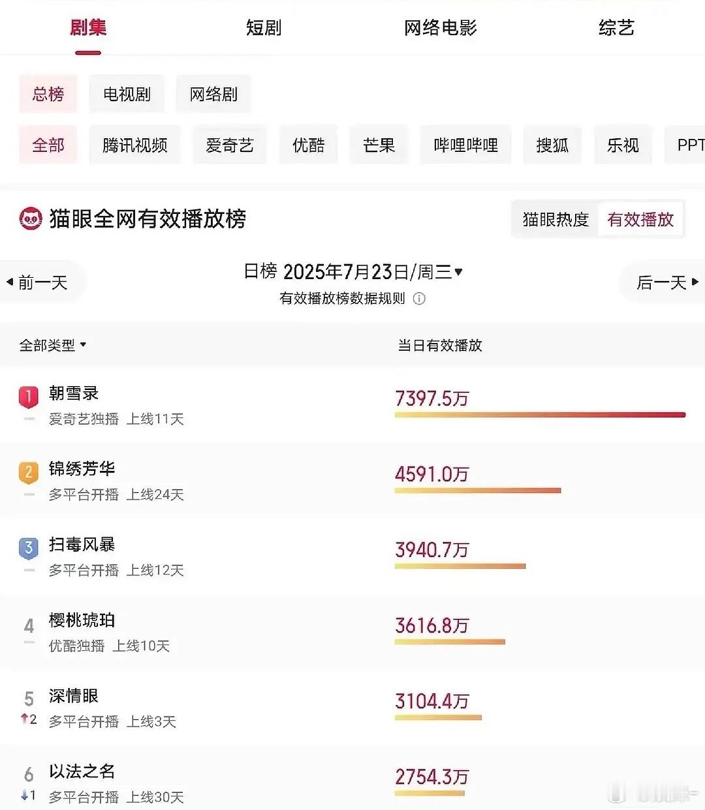Click 多平台开播 上线12天 subtitle
The width and height of the screenshot is (705, 810).
[x=116, y=570]
